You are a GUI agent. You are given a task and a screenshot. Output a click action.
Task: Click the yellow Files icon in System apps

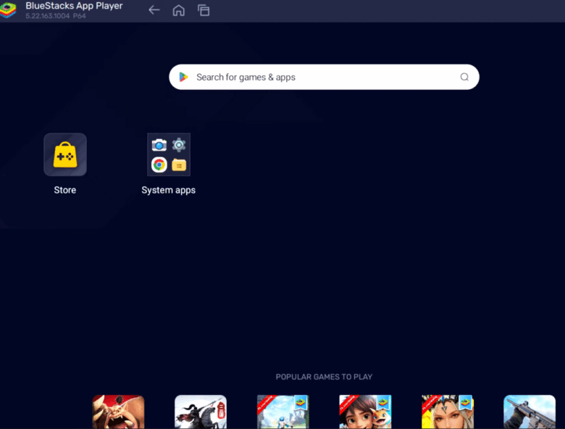[179, 164]
